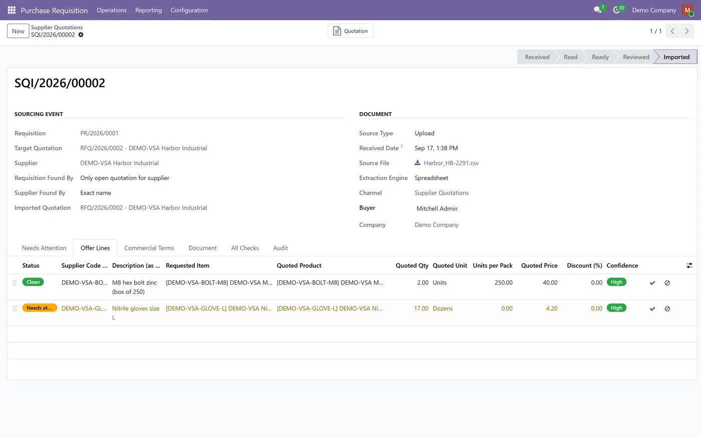Open the Quotation smart button
This screenshot has height=438, width=701.
coord(350,31)
